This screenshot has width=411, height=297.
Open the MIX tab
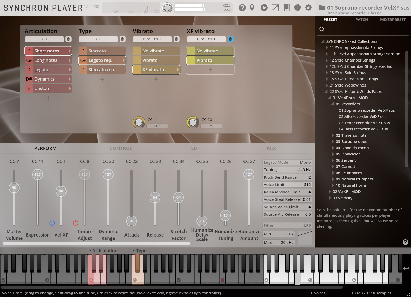coord(271,148)
